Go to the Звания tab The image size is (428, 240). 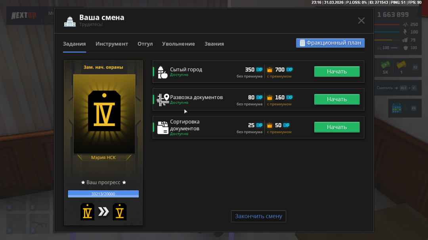point(214,44)
